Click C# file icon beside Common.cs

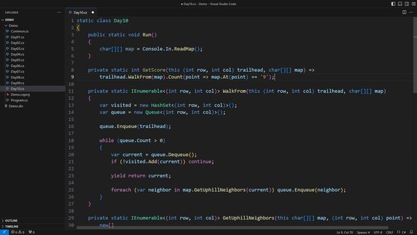click(7, 31)
